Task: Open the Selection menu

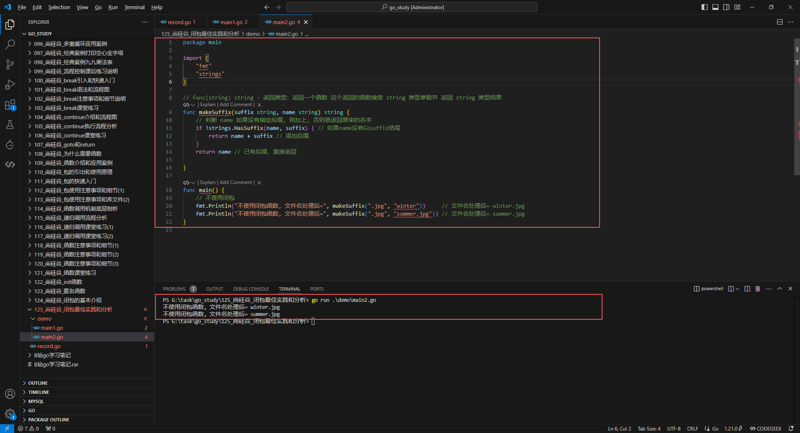Action: (x=59, y=7)
